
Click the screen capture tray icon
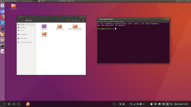pyautogui.click(x=167, y=104)
